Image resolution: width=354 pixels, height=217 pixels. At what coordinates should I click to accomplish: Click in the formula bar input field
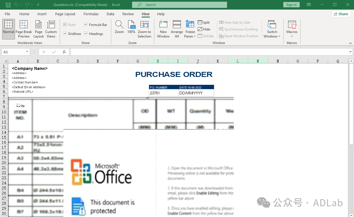[x=208, y=52]
